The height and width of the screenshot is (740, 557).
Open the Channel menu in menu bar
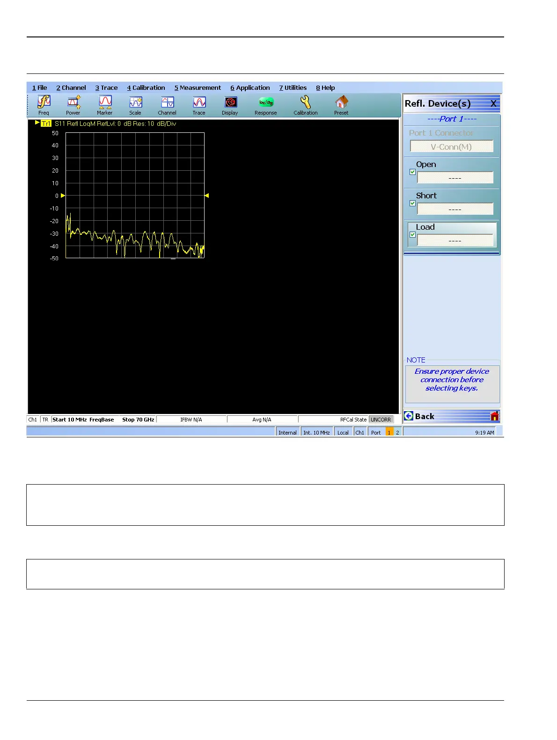71,87
